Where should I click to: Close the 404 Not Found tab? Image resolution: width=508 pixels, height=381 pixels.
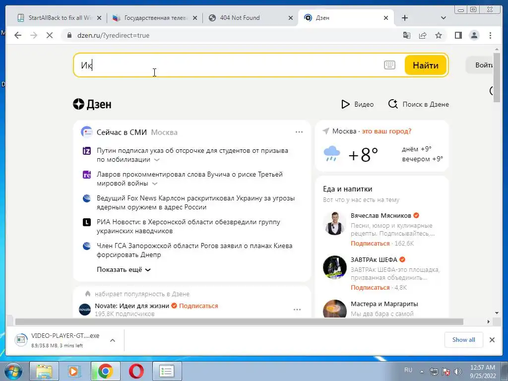point(291,18)
